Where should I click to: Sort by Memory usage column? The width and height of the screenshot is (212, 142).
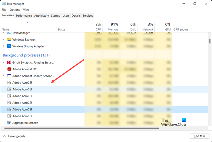pos(111,27)
